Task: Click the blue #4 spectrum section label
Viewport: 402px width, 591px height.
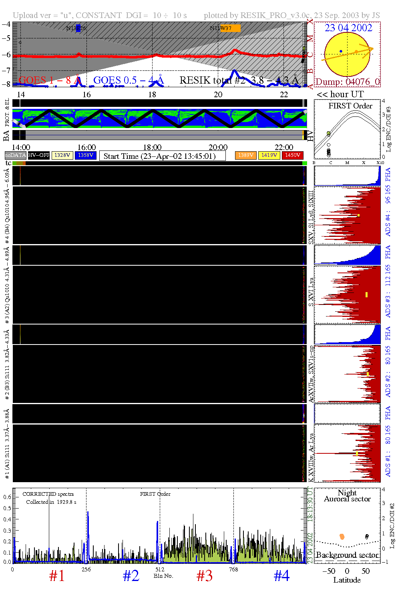Action: (x=281, y=576)
